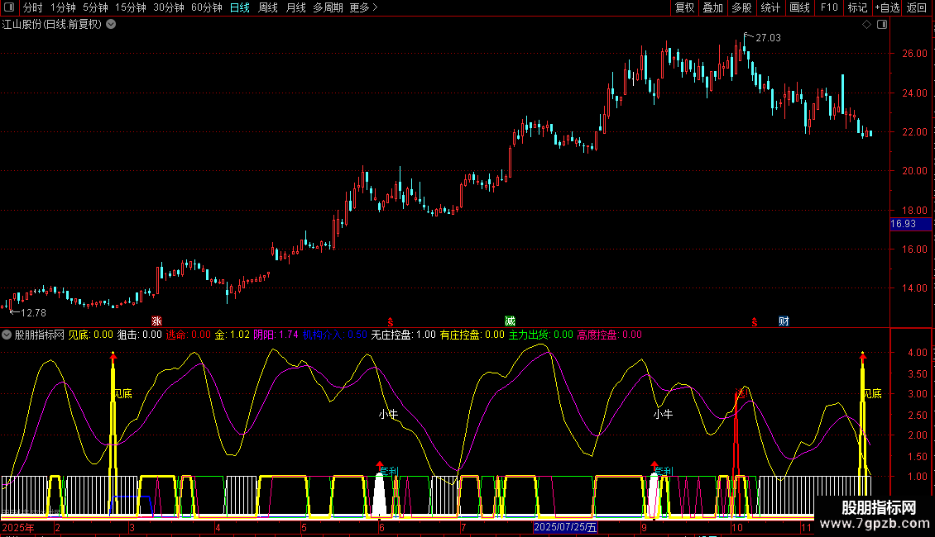Open the 股朋指标网 indicator dropdown arrow
Viewport: 935px width, 537px height.
(x=7, y=335)
